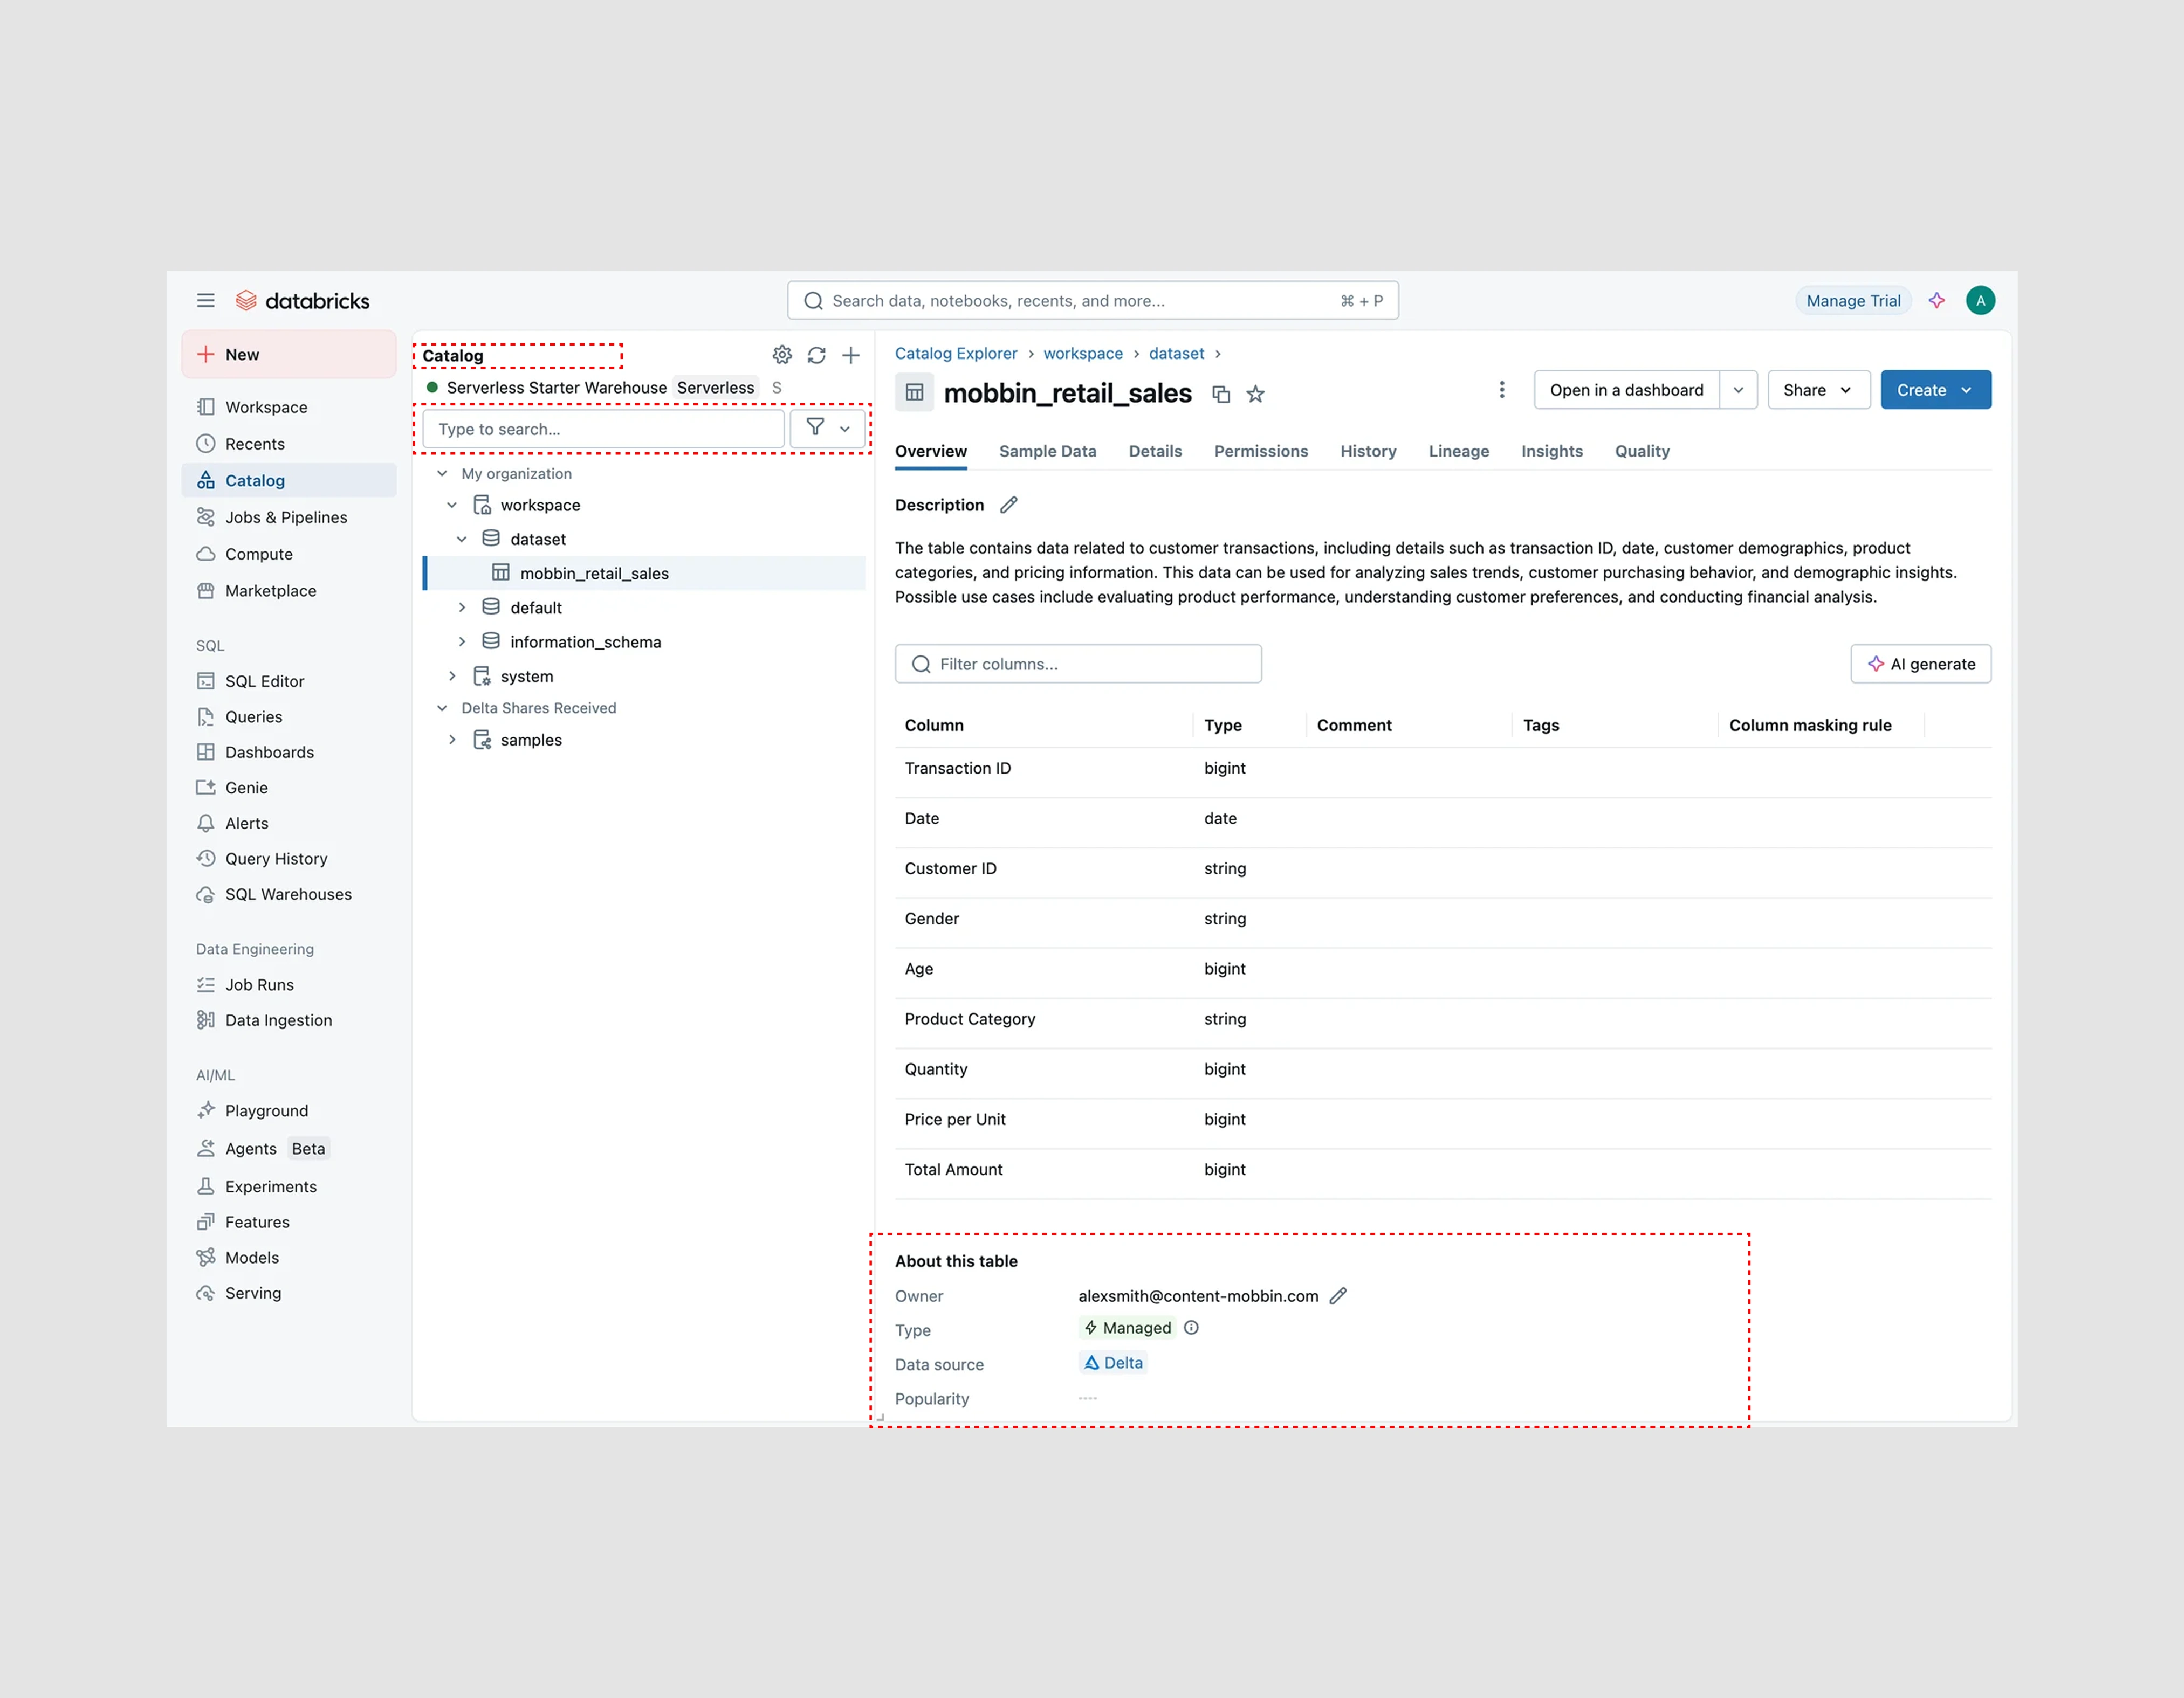Click the catalog settings gear icon
Image resolution: width=2184 pixels, height=1698 pixels.
tap(782, 355)
